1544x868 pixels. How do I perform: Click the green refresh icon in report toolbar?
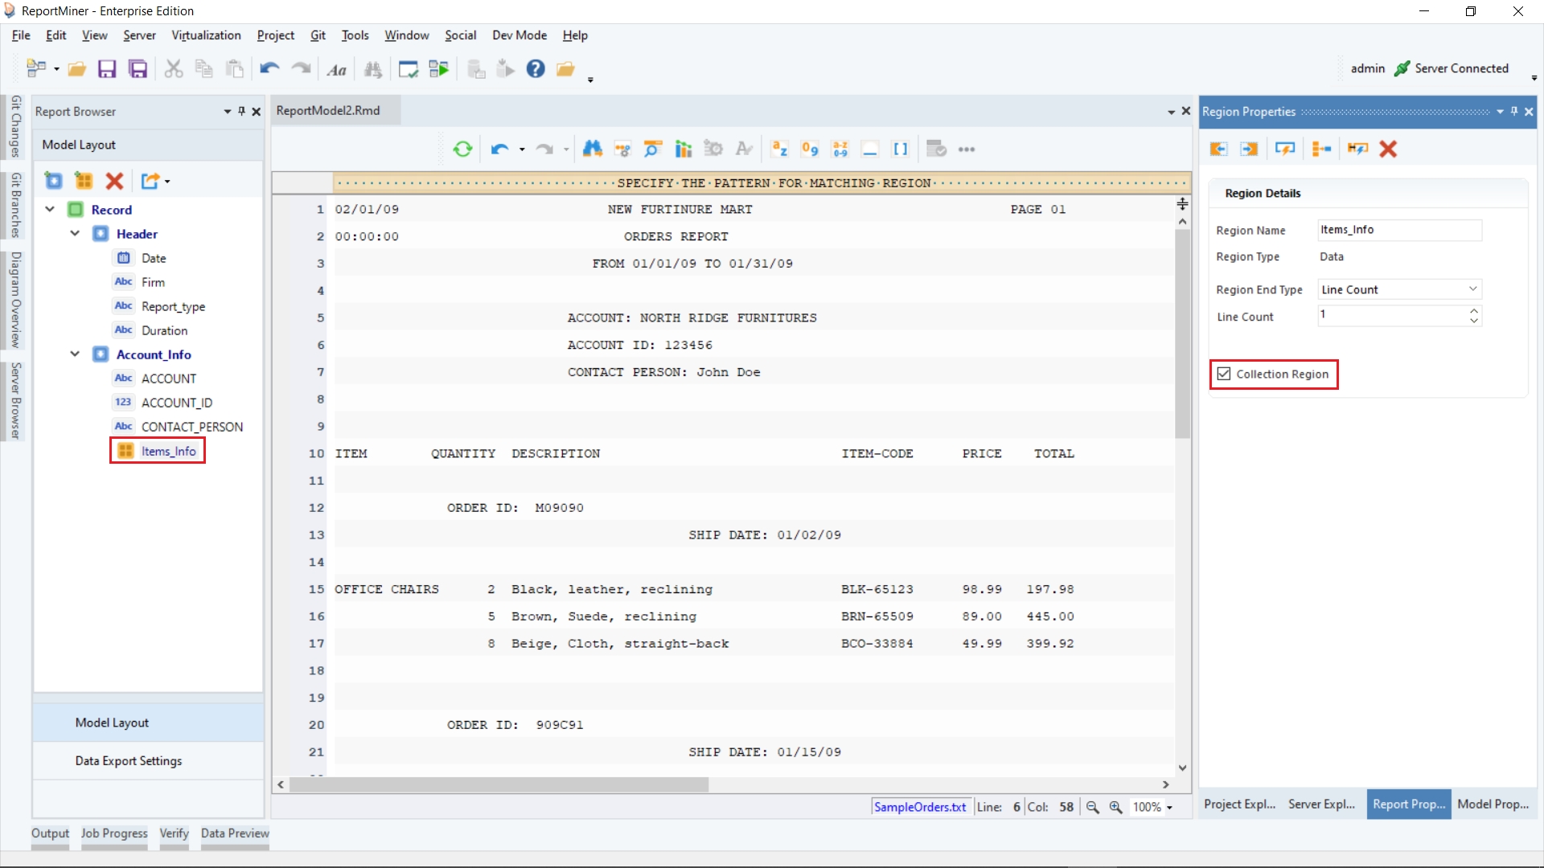462,149
